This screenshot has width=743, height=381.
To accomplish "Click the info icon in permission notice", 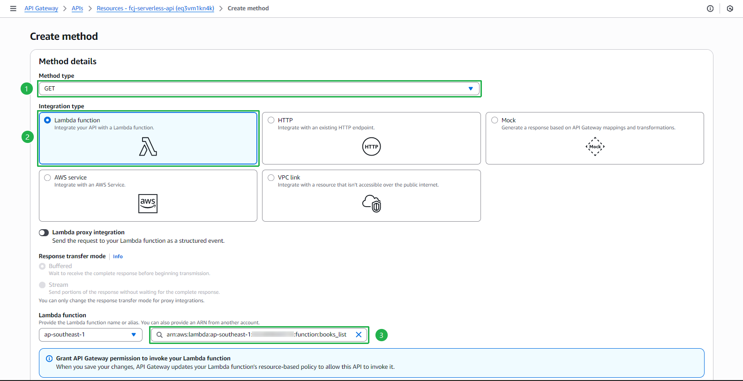I will tap(49, 359).
